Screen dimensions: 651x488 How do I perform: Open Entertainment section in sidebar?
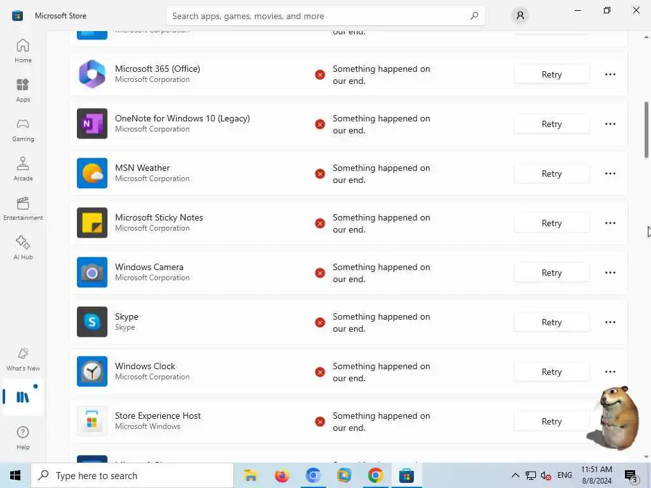point(23,208)
